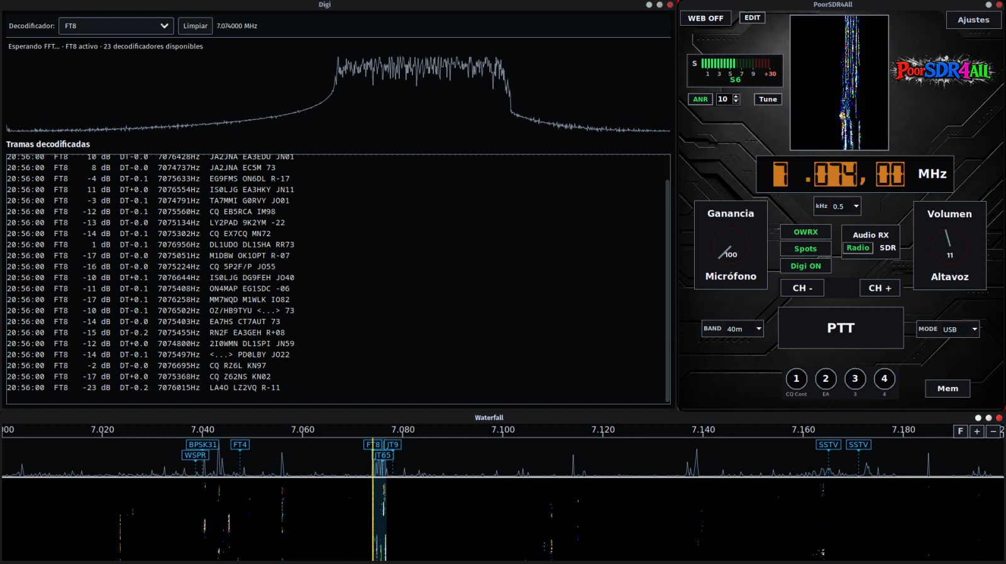This screenshot has height=564, width=1006.
Task: Click the waterfall F button
Action: (x=960, y=431)
